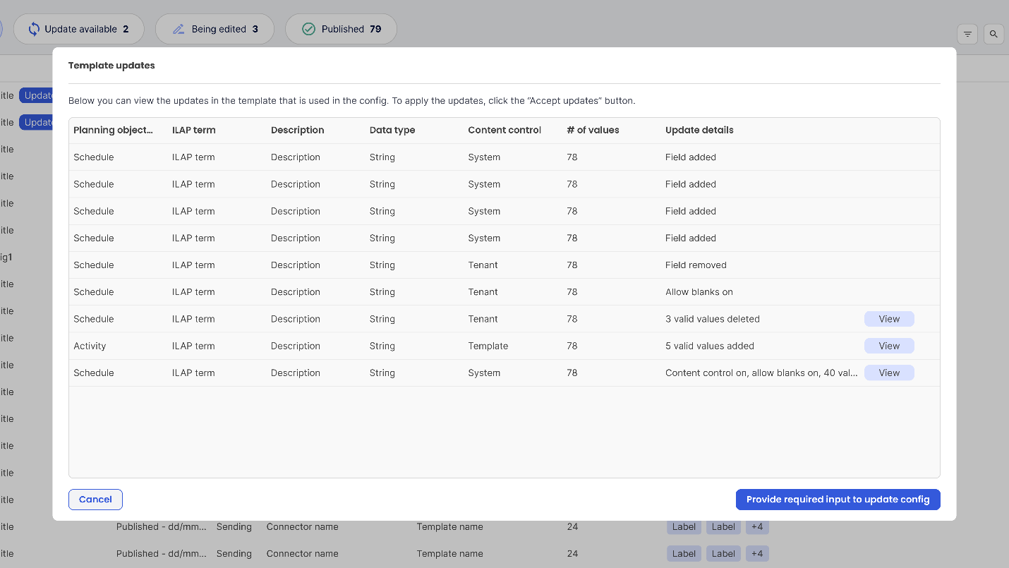Click Schedule in the Field removed row
The width and height of the screenshot is (1009, 568).
tap(94, 265)
